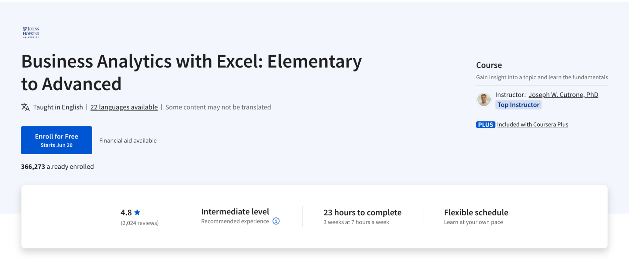The image size is (629, 264).
Task: Click Included with Coursera Plus link
Action: click(532, 124)
